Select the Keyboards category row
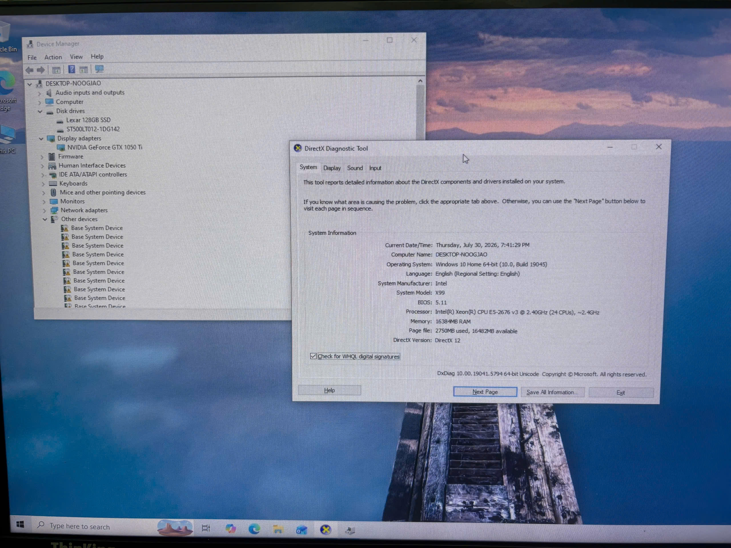731x548 pixels. pyautogui.click(x=73, y=184)
